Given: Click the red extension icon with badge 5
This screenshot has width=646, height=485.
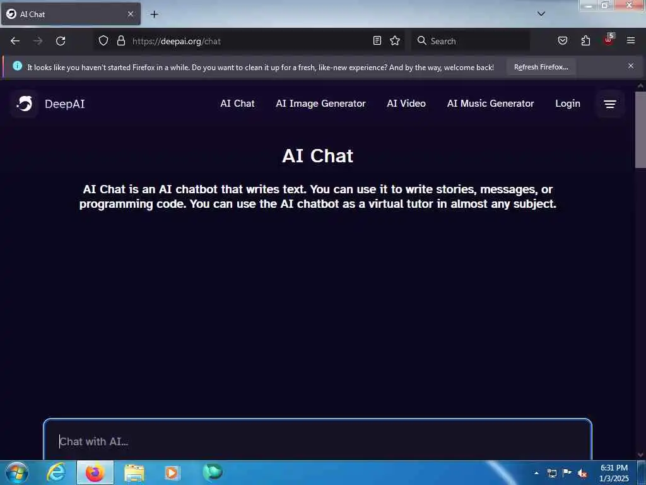Looking at the screenshot, I should pyautogui.click(x=609, y=40).
